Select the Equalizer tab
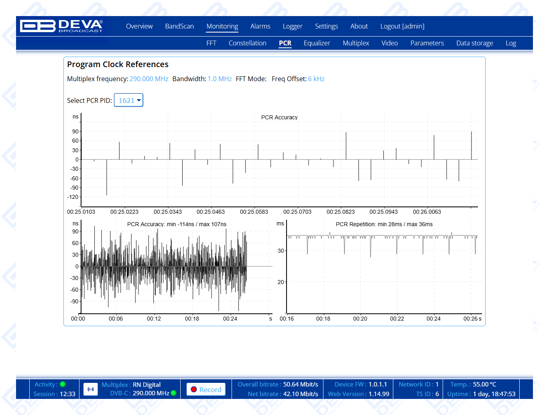This screenshot has width=549, height=415. 317,43
